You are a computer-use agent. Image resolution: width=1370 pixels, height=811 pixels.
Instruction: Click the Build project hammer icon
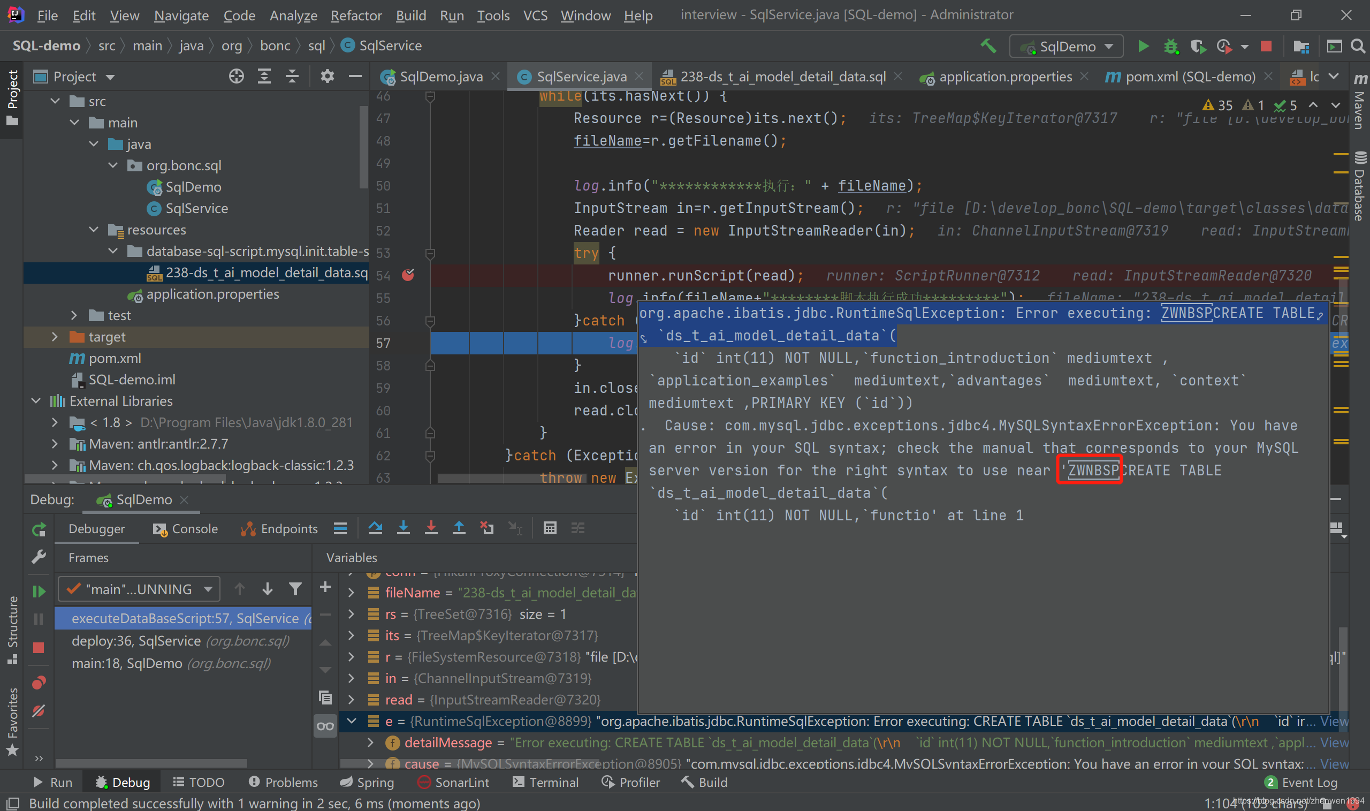pyautogui.click(x=988, y=46)
